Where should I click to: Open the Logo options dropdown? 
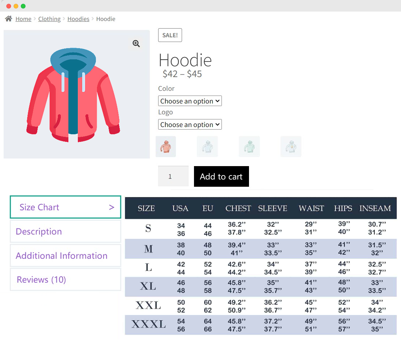(x=190, y=124)
